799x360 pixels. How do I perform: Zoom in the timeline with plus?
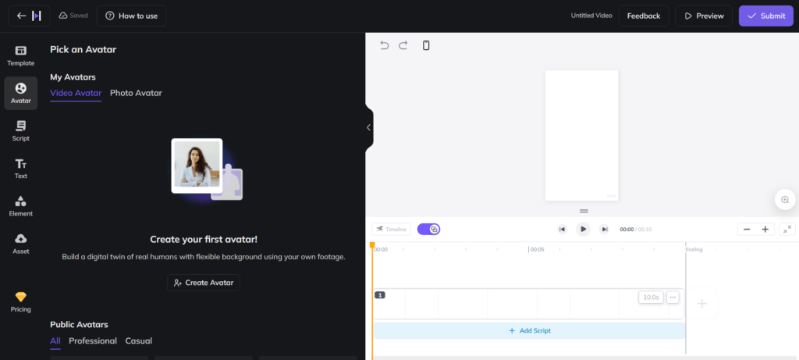coord(765,229)
